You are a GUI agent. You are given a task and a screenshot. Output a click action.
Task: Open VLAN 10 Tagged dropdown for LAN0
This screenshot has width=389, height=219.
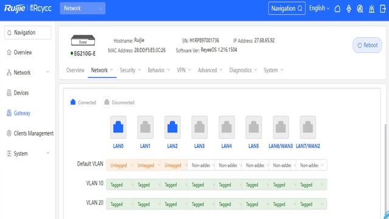click(120, 184)
